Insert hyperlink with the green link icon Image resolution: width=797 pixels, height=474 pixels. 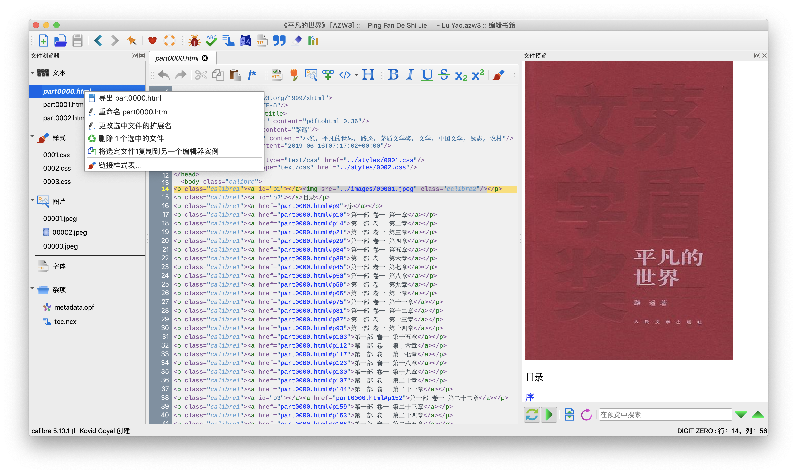pos(328,75)
